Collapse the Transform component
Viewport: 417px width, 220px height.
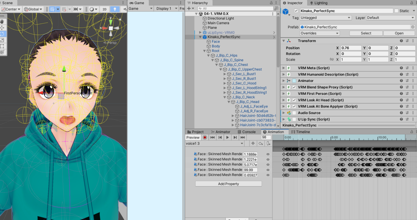[284, 41]
